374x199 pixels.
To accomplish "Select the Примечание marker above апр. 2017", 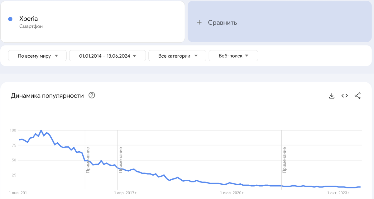I will pyautogui.click(x=121, y=160).
